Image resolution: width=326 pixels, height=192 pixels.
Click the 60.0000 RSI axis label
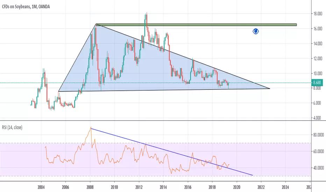pyautogui.click(x=319, y=152)
